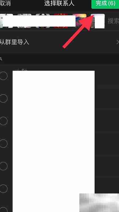Select the sixth contact's radio circle

coord(3,188)
